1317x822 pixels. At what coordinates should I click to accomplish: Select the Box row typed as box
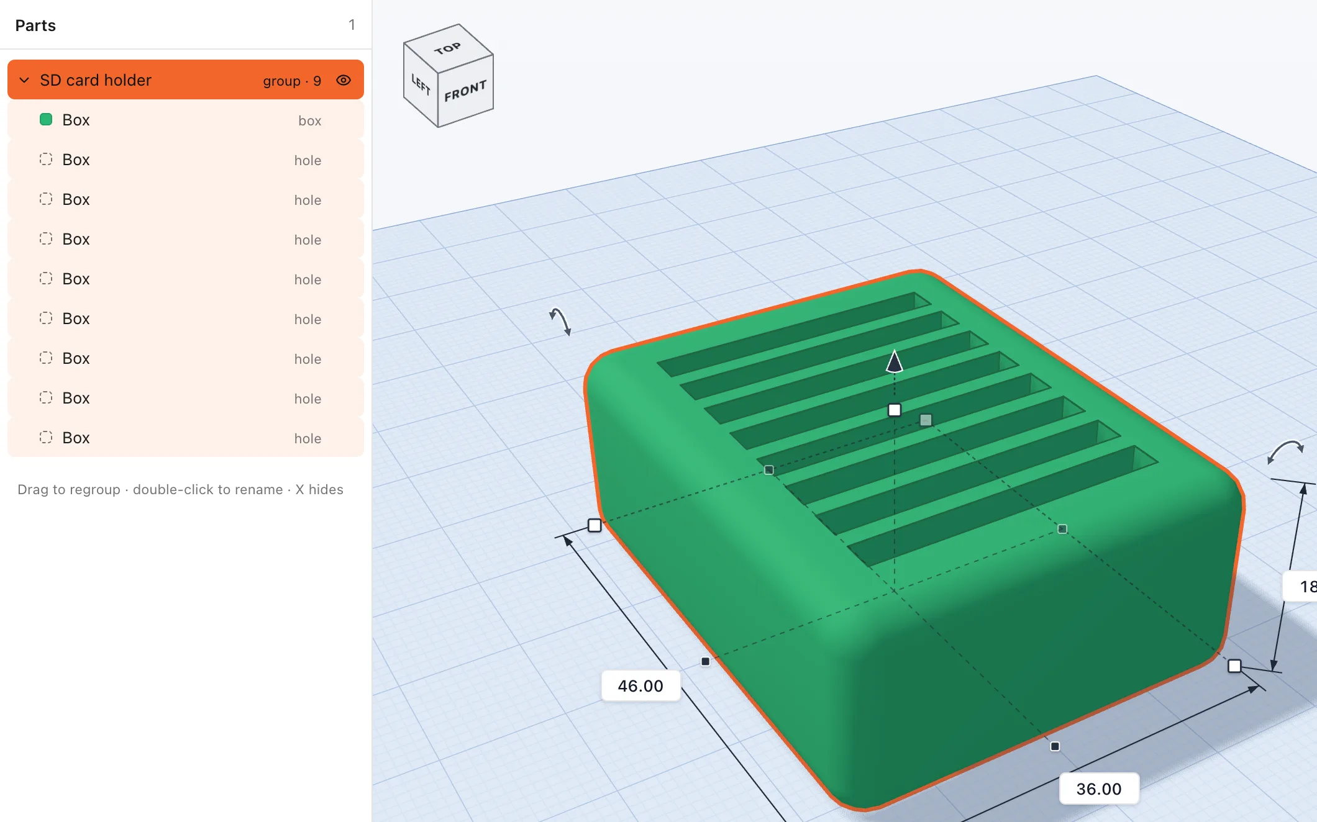pos(185,120)
